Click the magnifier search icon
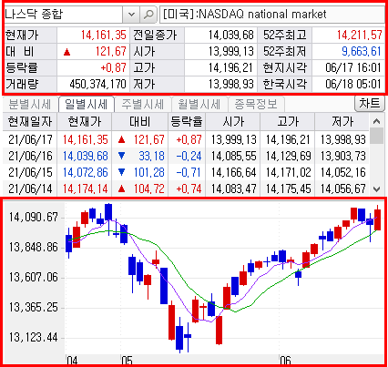 click(x=148, y=15)
